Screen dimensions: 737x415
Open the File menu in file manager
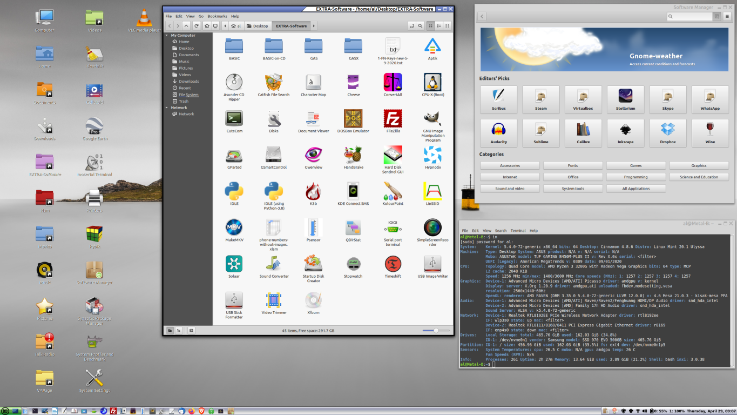(x=168, y=16)
